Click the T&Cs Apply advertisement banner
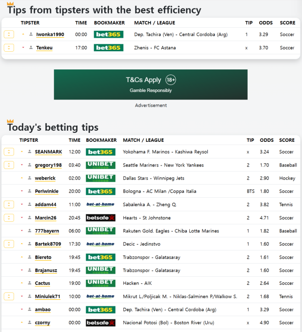Screen dimensions: 302x332 150,85
